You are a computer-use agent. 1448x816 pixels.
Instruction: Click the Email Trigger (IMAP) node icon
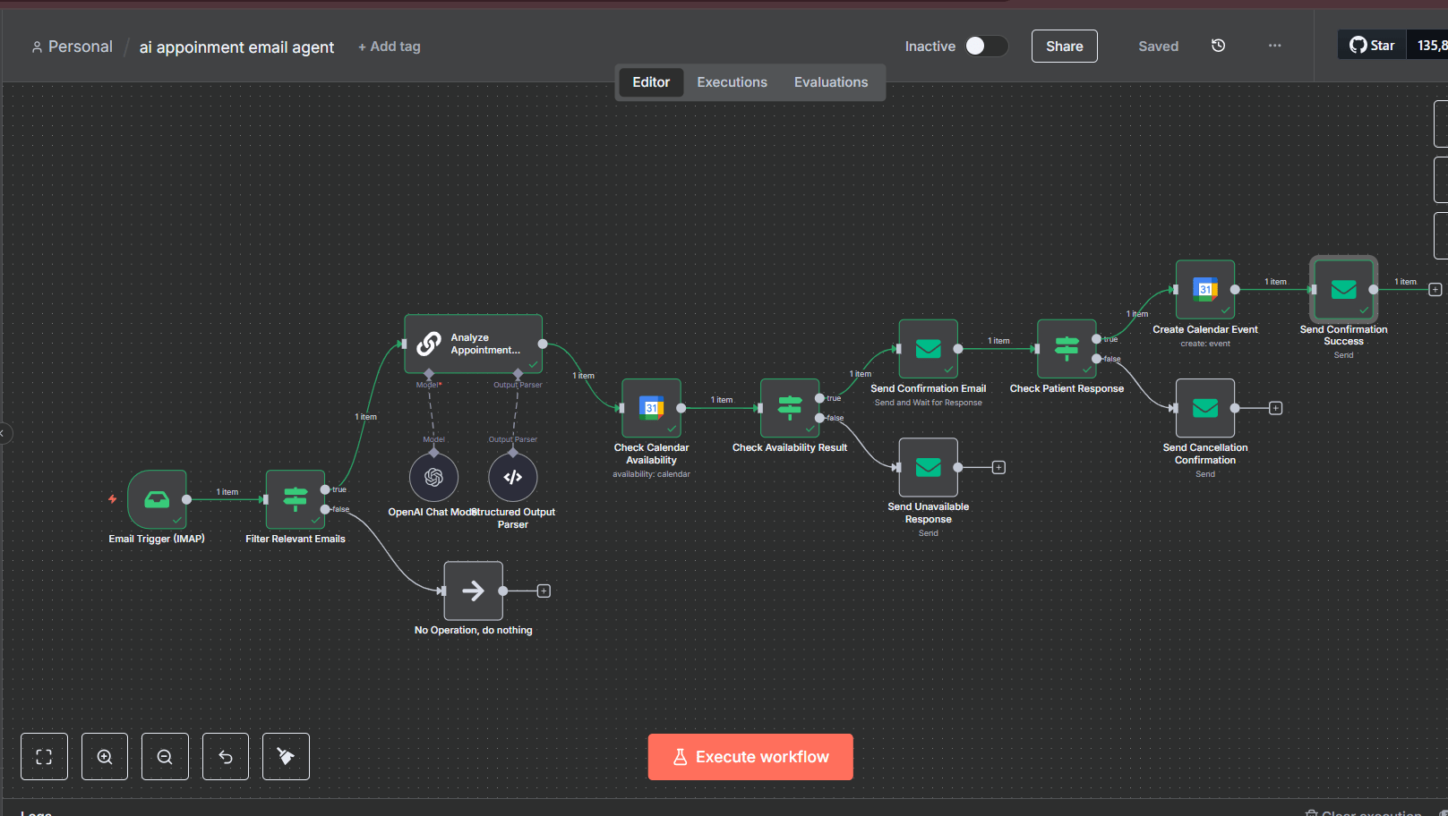point(157,499)
